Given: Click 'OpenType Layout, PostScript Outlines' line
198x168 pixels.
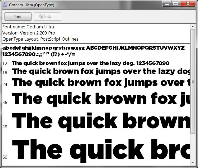Looking at the screenshot, I should (40, 39).
